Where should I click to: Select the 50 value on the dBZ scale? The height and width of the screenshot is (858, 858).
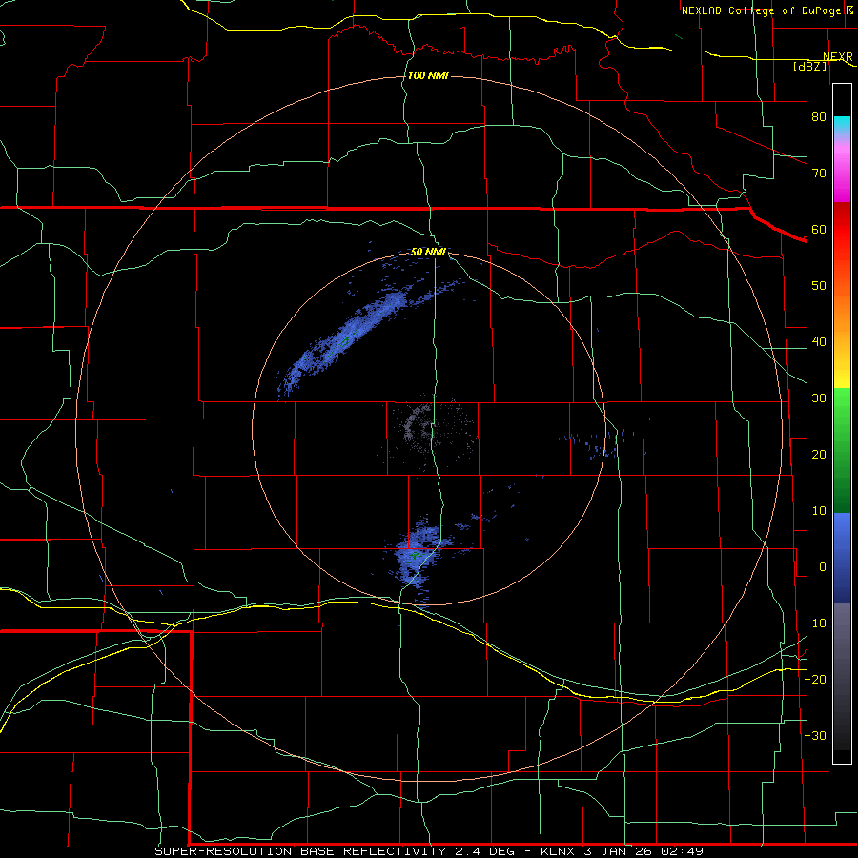tap(819, 286)
